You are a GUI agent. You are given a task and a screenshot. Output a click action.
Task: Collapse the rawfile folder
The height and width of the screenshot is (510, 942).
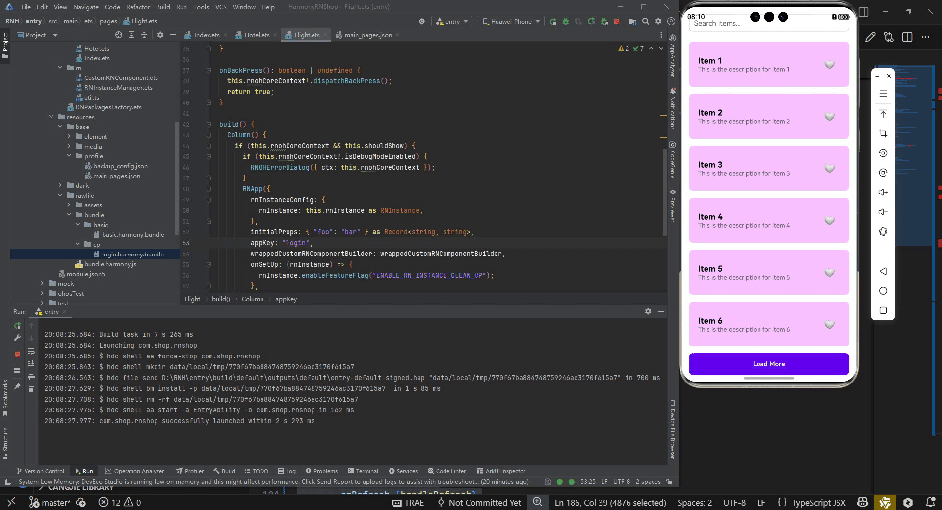coord(60,195)
